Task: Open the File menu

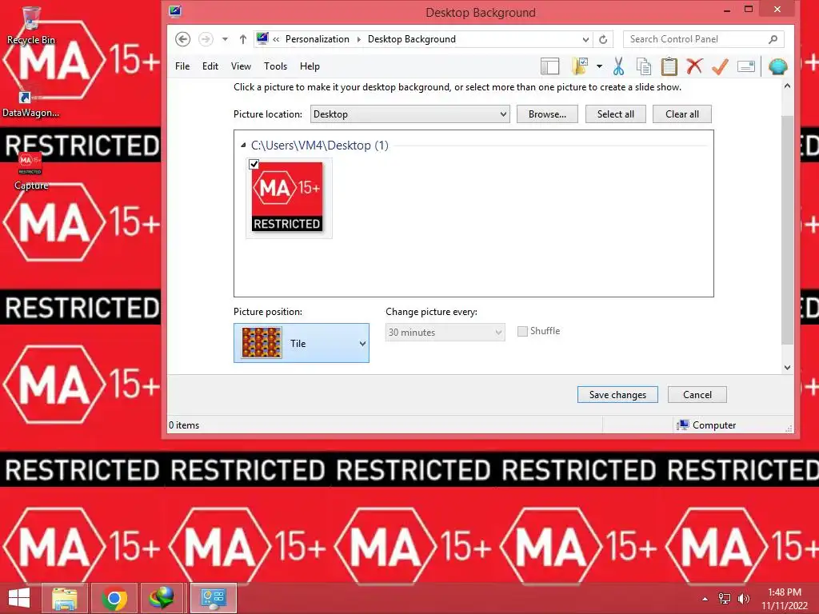Action: (x=182, y=66)
